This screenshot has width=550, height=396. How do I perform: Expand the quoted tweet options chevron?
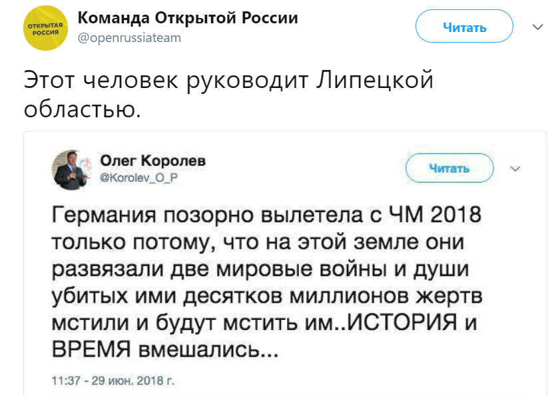(x=515, y=169)
